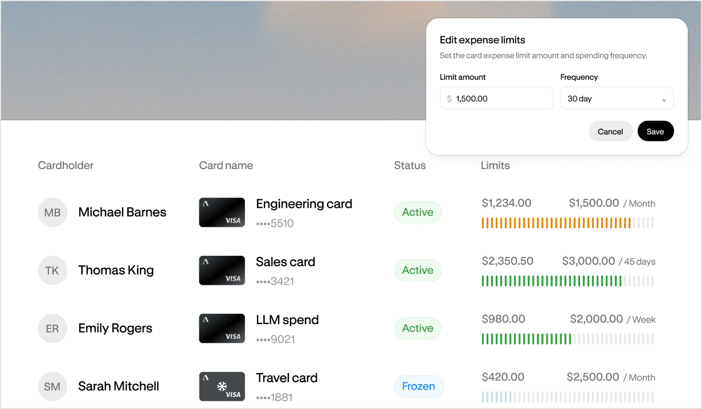Screen dimensions: 702x409
Task: Click the Card name column header
Action: click(226, 166)
